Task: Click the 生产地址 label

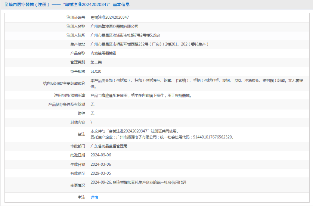Action: coord(78,44)
